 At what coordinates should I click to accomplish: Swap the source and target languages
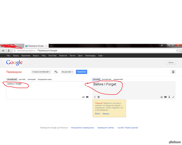56,72
